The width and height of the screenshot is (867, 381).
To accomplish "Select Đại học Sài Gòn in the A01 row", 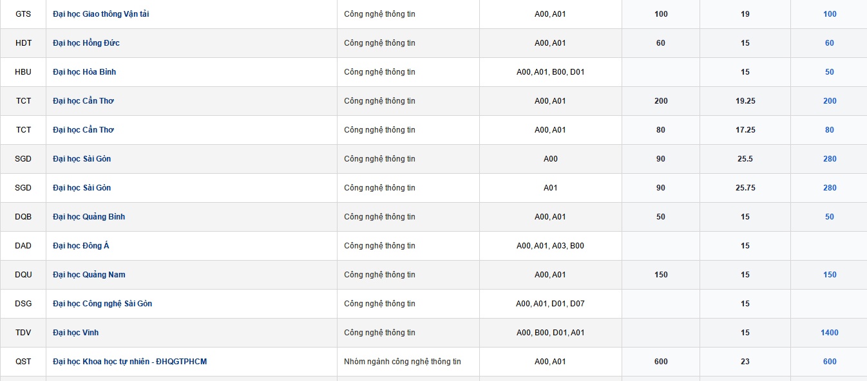I will (x=82, y=188).
